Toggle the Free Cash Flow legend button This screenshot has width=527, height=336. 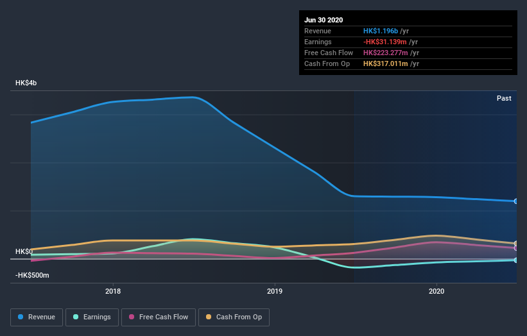pos(159,317)
